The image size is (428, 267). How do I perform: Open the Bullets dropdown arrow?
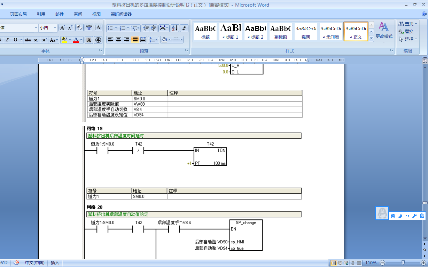click(116, 28)
